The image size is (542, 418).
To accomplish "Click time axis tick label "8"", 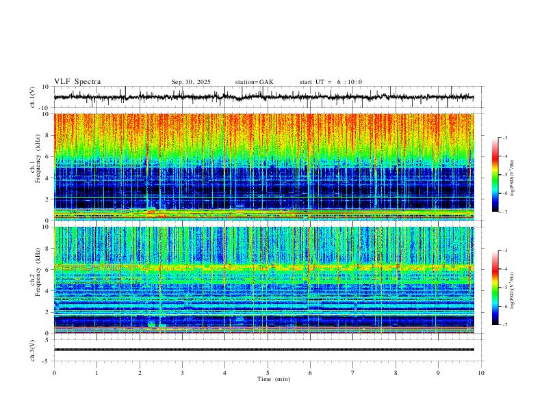I will [x=396, y=373].
